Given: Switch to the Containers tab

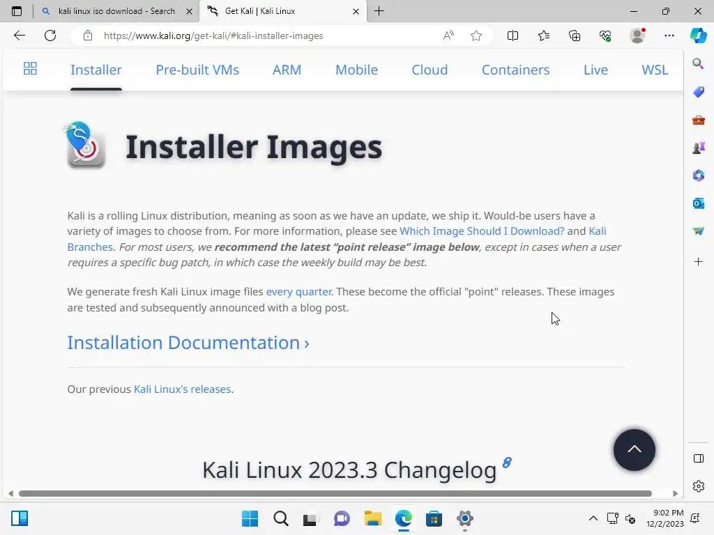Looking at the screenshot, I should point(515,70).
